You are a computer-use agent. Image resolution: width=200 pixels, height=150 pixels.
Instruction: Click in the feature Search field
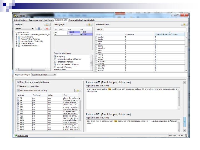[x=145, y=29]
